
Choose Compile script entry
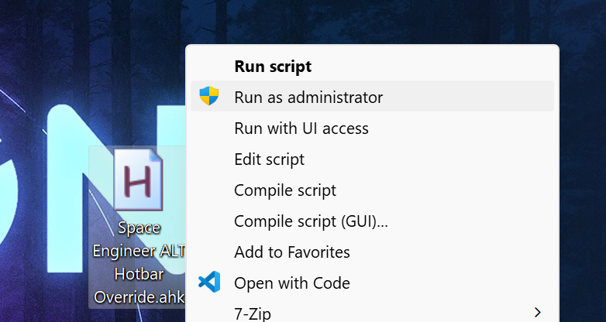(284, 190)
